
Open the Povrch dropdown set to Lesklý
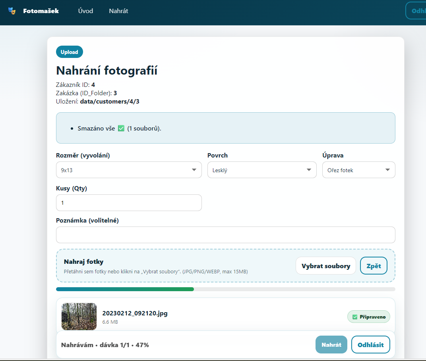pyautogui.click(x=261, y=169)
